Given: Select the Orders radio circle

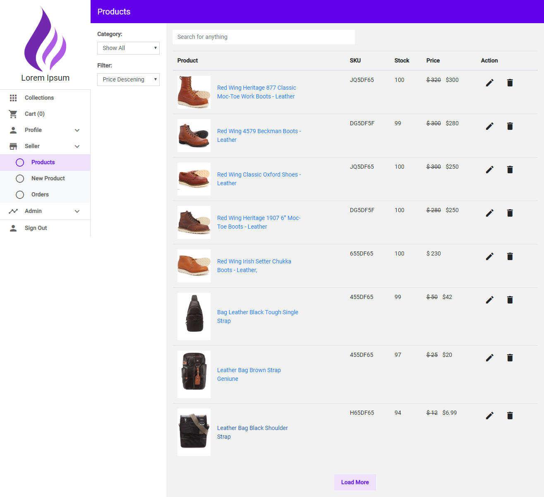Looking at the screenshot, I should tap(20, 195).
